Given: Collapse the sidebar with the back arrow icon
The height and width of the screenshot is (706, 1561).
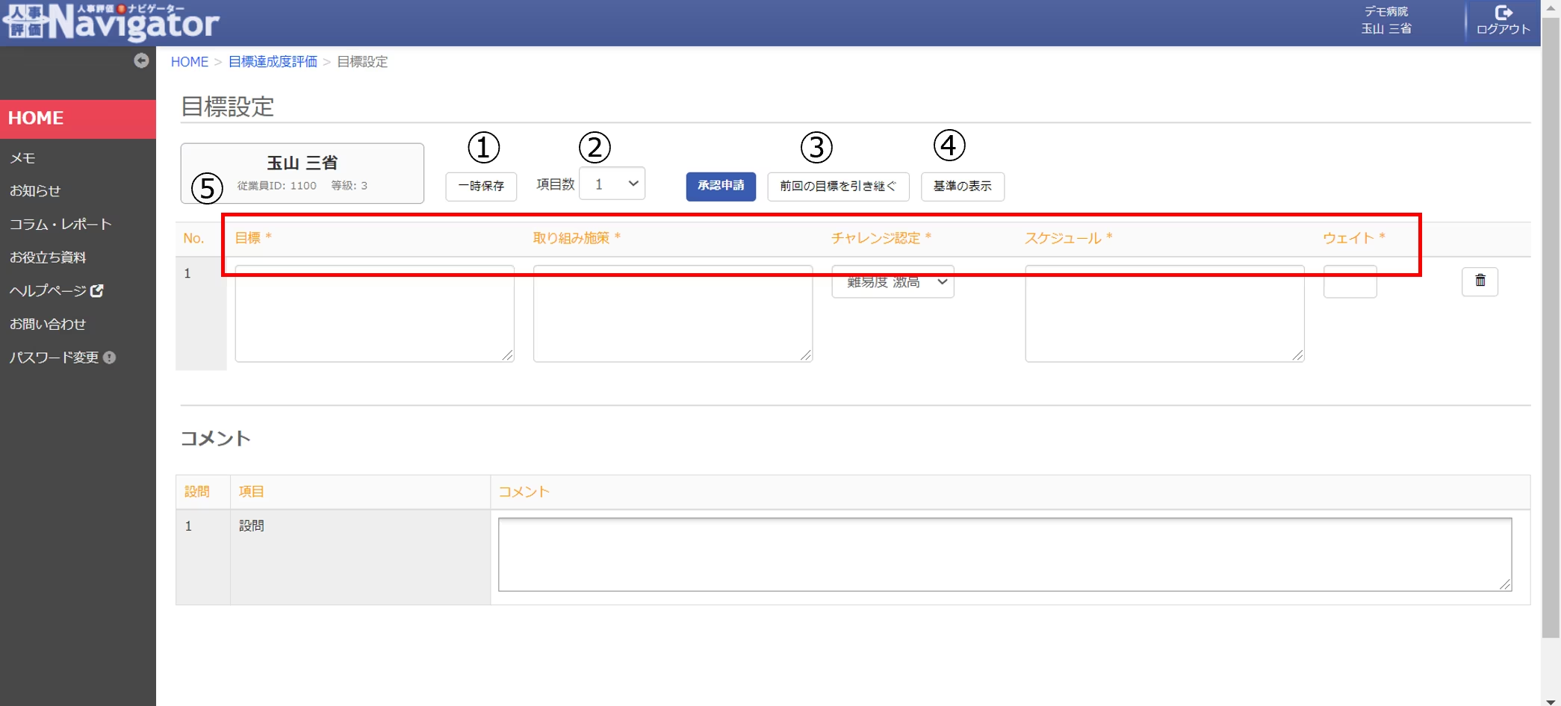Looking at the screenshot, I should pyautogui.click(x=141, y=60).
